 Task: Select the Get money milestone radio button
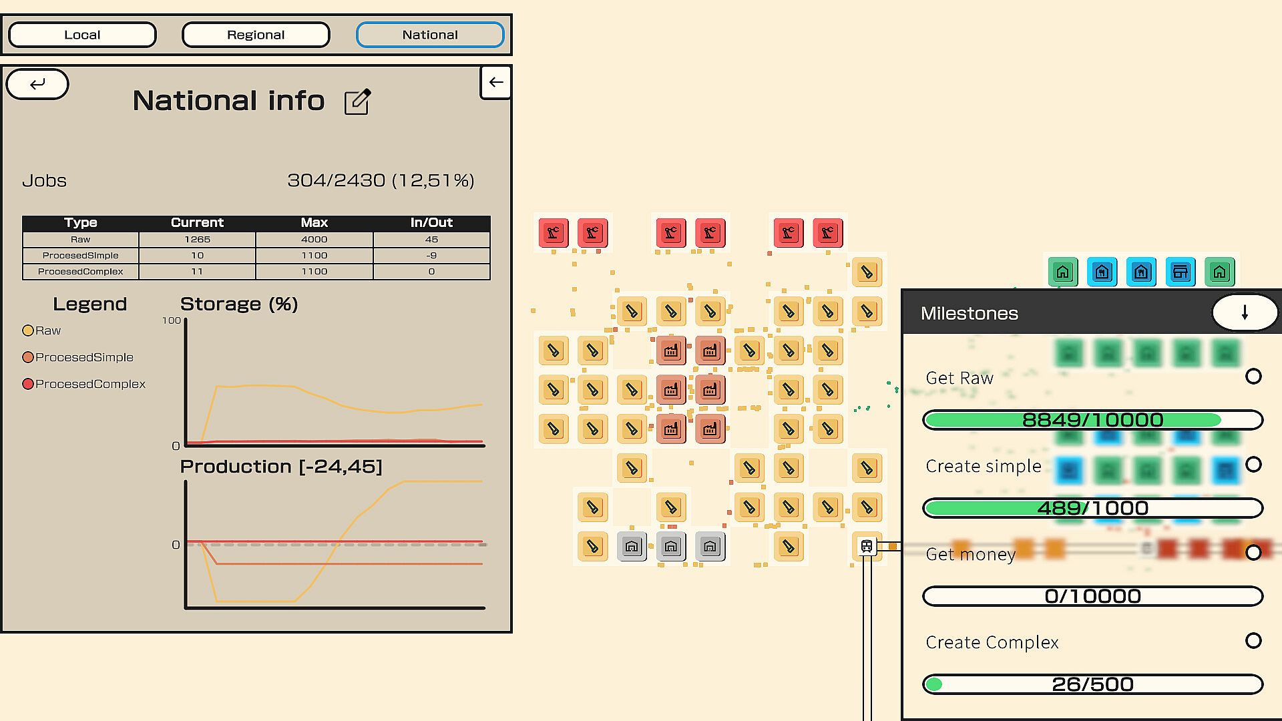coord(1253,553)
